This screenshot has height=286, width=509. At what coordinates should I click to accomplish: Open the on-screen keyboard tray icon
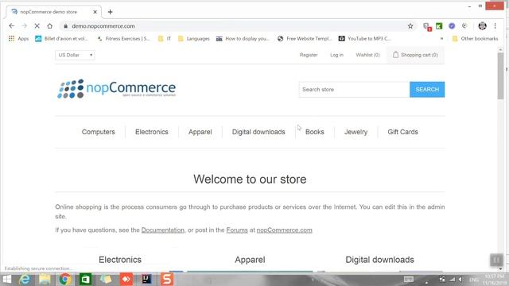409,279
